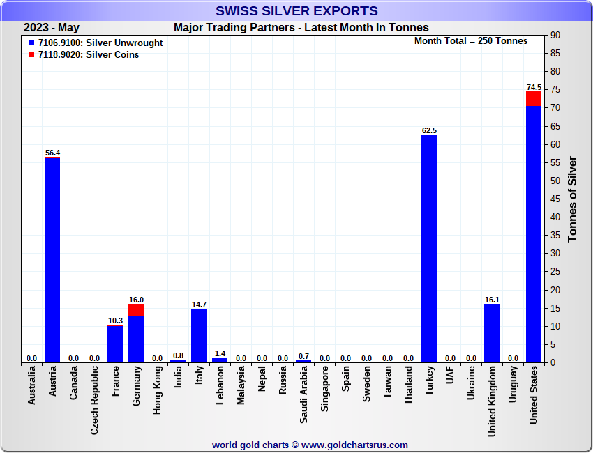The image size is (593, 453).
Task: Click the Tonnes of Silver axis title
Action: pos(572,199)
